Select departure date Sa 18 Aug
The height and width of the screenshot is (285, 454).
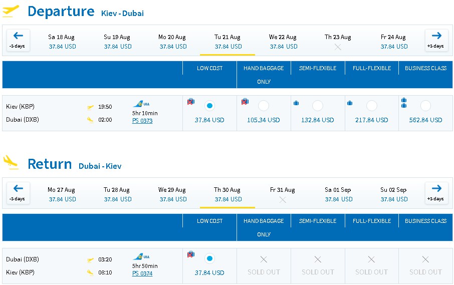[x=62, y=42]
